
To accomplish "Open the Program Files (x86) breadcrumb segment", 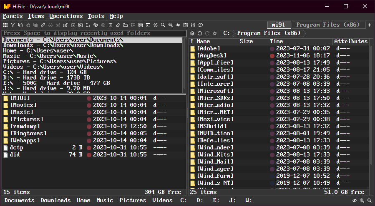I will pos(269,33).
